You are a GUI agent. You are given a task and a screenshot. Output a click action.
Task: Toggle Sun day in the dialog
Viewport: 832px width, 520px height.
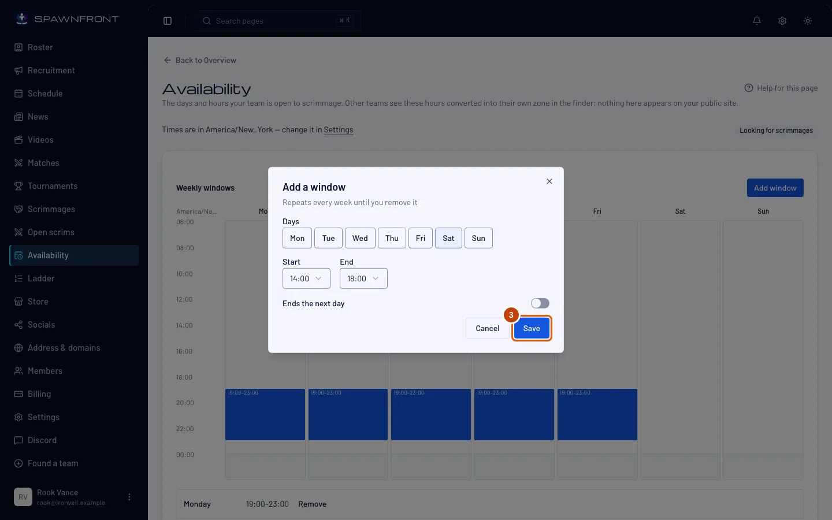[478, 238]
